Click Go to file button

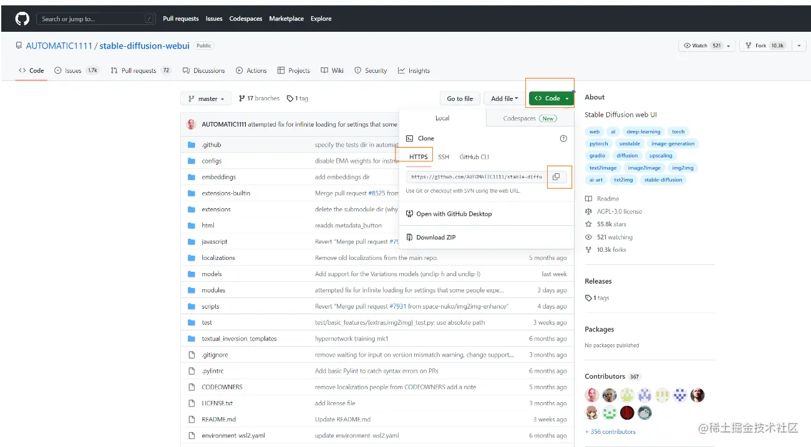click(460, 99)
